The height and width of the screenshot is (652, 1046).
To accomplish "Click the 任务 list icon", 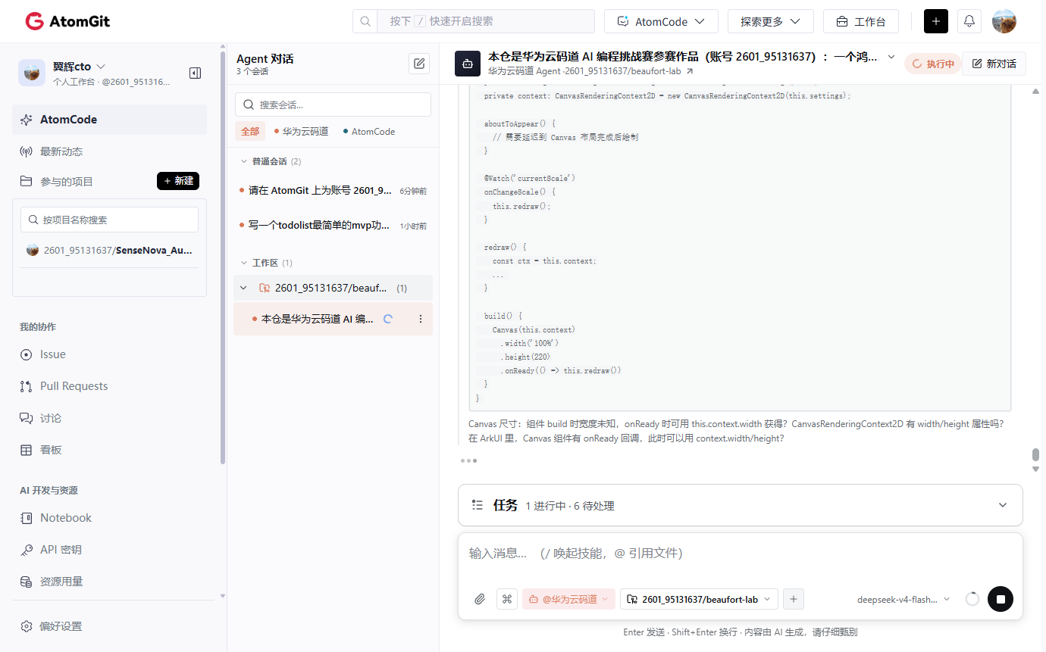I will (478, 505).
